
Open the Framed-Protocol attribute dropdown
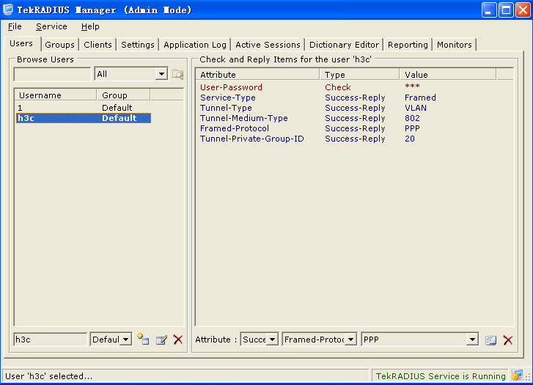pos(350,340)
